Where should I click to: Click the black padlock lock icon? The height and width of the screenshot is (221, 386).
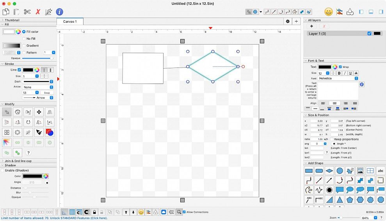[x=94, y=212]
